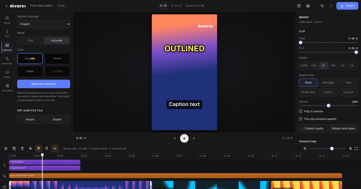Click the video track icon in timeline
This screenshot has width=361, height=189.
click(5, 187)
